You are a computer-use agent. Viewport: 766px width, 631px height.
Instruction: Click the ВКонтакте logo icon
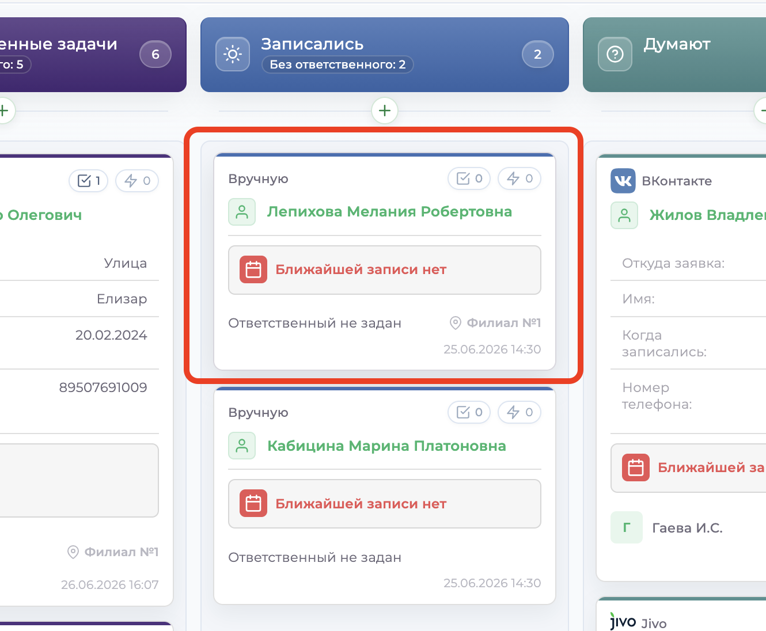click(623, 181)
